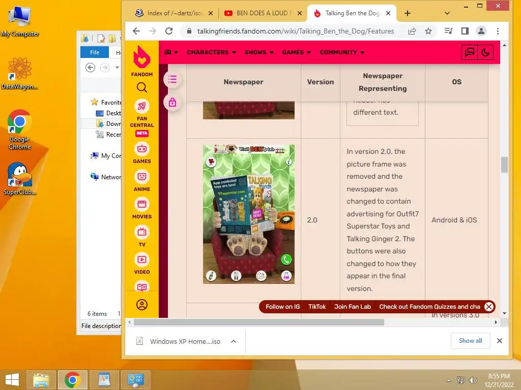Dismiss the red banner with X
Image resolution: width=521 pixels, height=390 pixels.
489,307
